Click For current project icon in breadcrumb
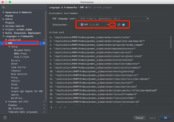Screen dimensions: 174x122 [86, 7]
